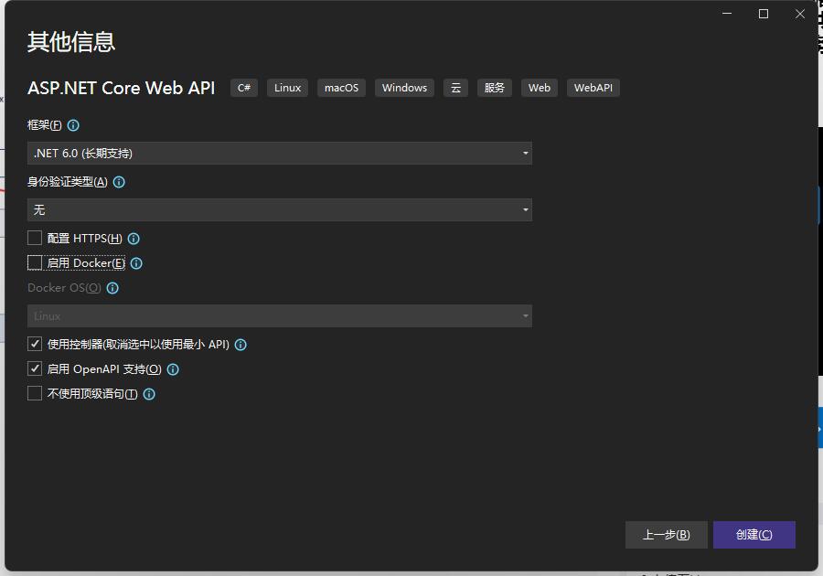This screenshot has width=823, height=576.
Task: Click the WebAPI tag label
Action: coord(593,88)
